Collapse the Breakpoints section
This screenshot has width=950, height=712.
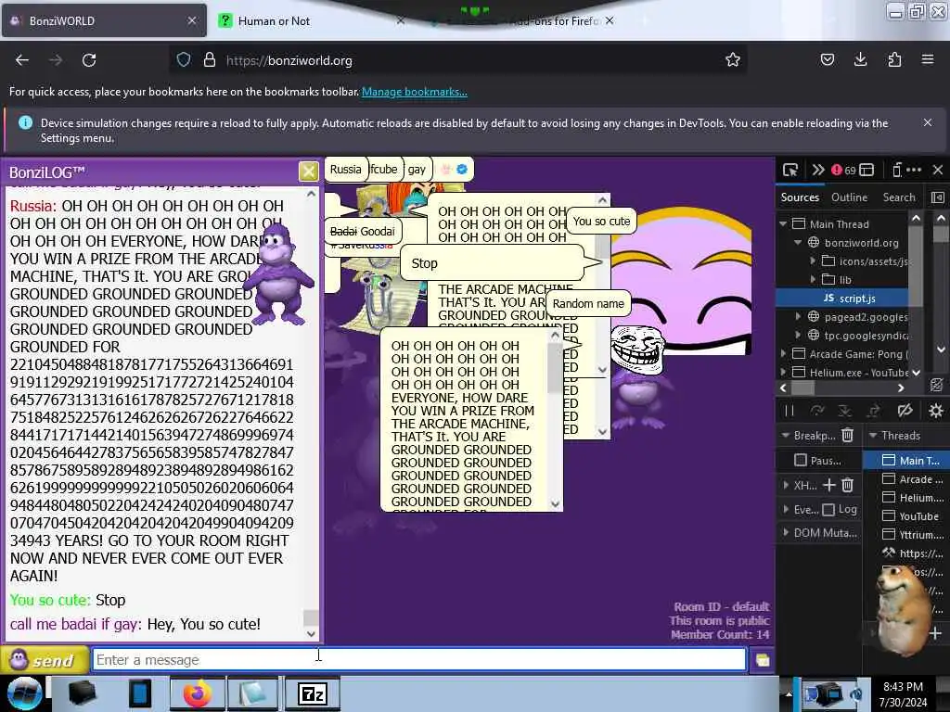tap(786, 436)
